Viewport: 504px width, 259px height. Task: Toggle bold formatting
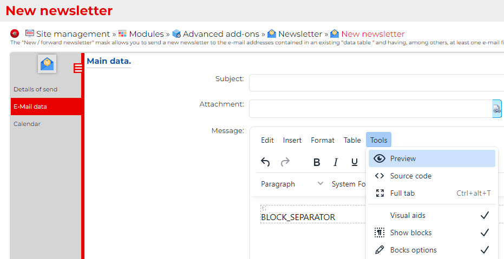click(x=317, y=162)
